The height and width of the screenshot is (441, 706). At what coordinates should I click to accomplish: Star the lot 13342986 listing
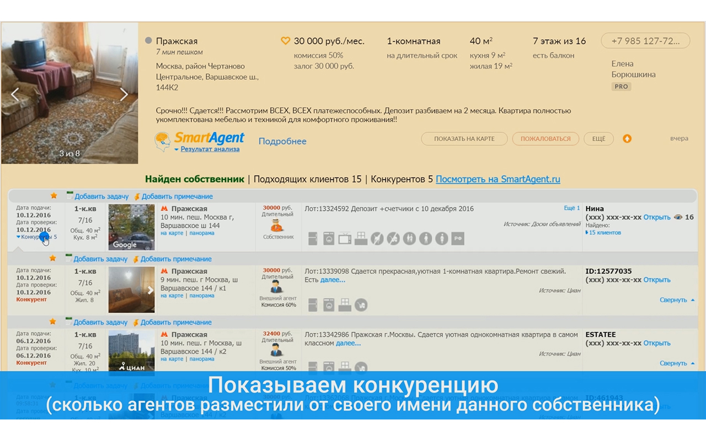coord(52,322)
